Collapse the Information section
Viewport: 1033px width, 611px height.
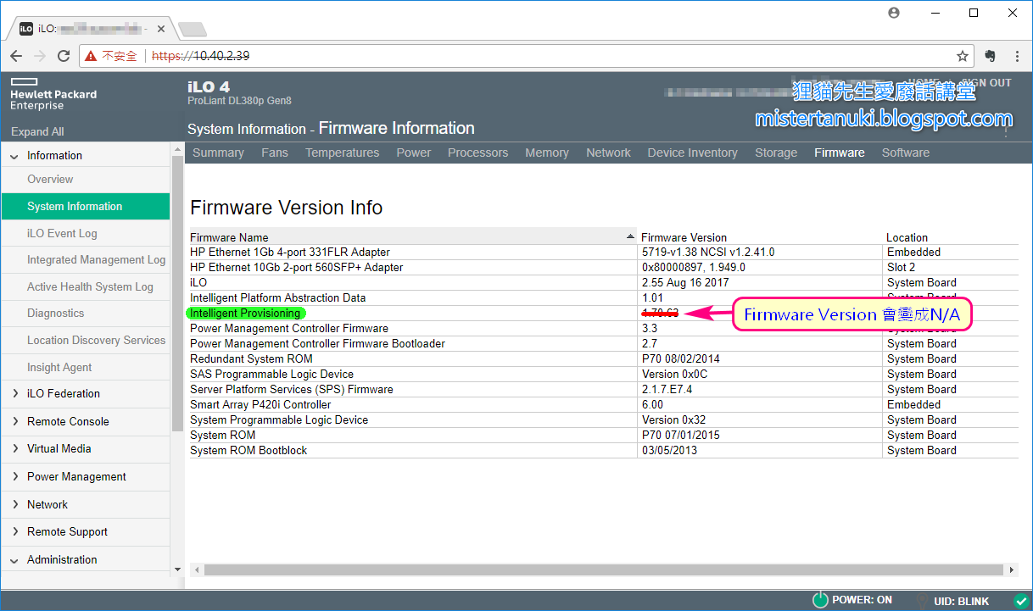(x=14, y=156)
